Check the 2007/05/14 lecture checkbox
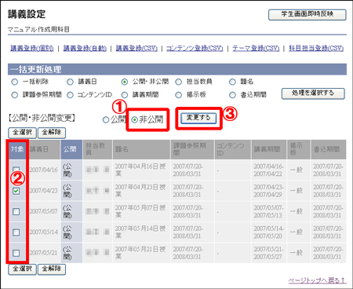This screenshot has width=353, height=289. click(16, 232)
